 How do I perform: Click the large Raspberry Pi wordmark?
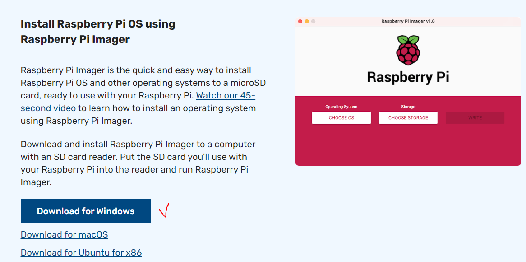point(408,77)
